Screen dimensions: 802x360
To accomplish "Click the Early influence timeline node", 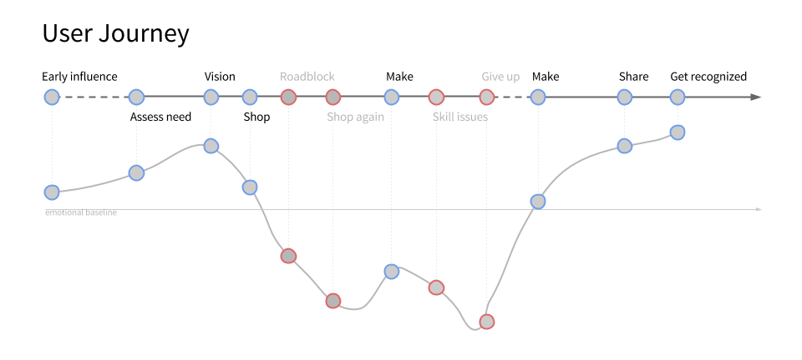I will tap(52, 97).
